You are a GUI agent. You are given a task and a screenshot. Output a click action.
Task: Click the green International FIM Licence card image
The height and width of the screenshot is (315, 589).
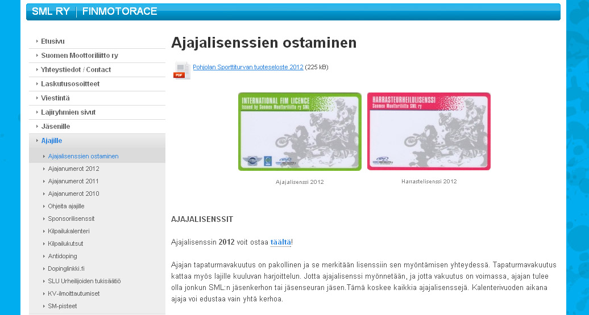[x=300, y=132]
